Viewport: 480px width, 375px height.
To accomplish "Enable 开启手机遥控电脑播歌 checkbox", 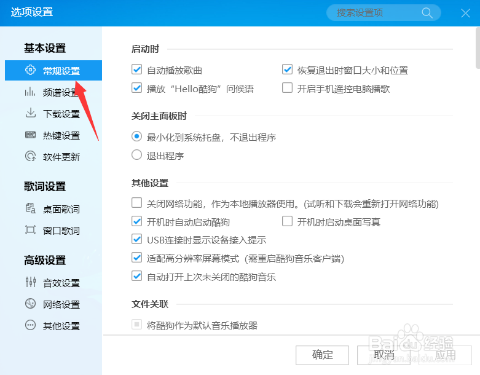I will [x=287, y=88].
